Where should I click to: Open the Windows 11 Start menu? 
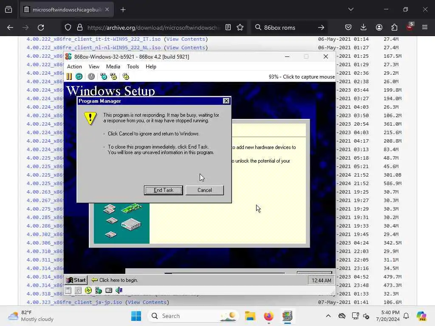tap(136, 316)
